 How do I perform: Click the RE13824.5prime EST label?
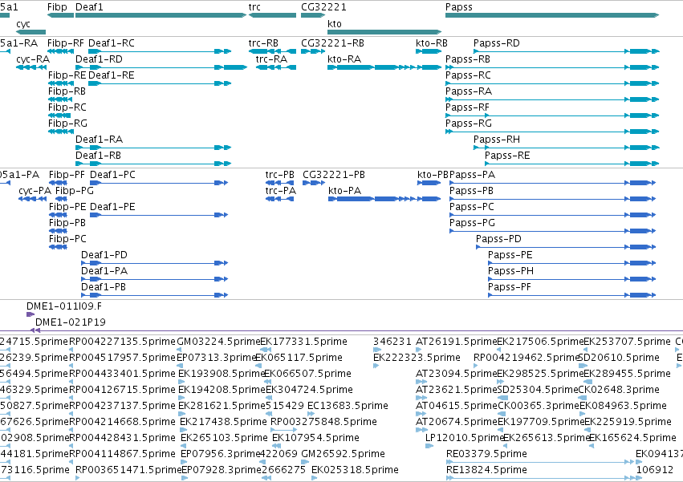click(486, 470)
